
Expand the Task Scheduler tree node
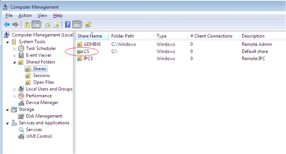(x=15, y=49)
